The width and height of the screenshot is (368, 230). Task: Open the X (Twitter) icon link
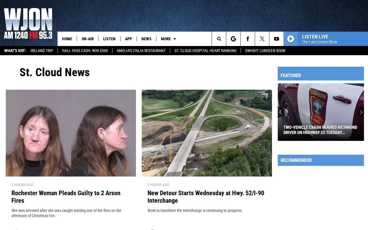[262, 39]
